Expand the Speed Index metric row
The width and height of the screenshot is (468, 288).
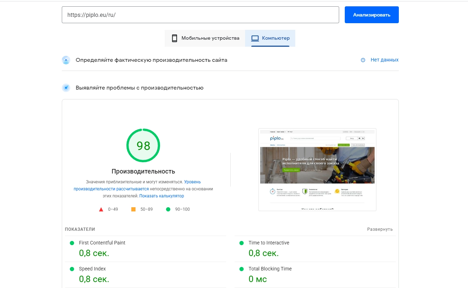click(x=92, y=269)
